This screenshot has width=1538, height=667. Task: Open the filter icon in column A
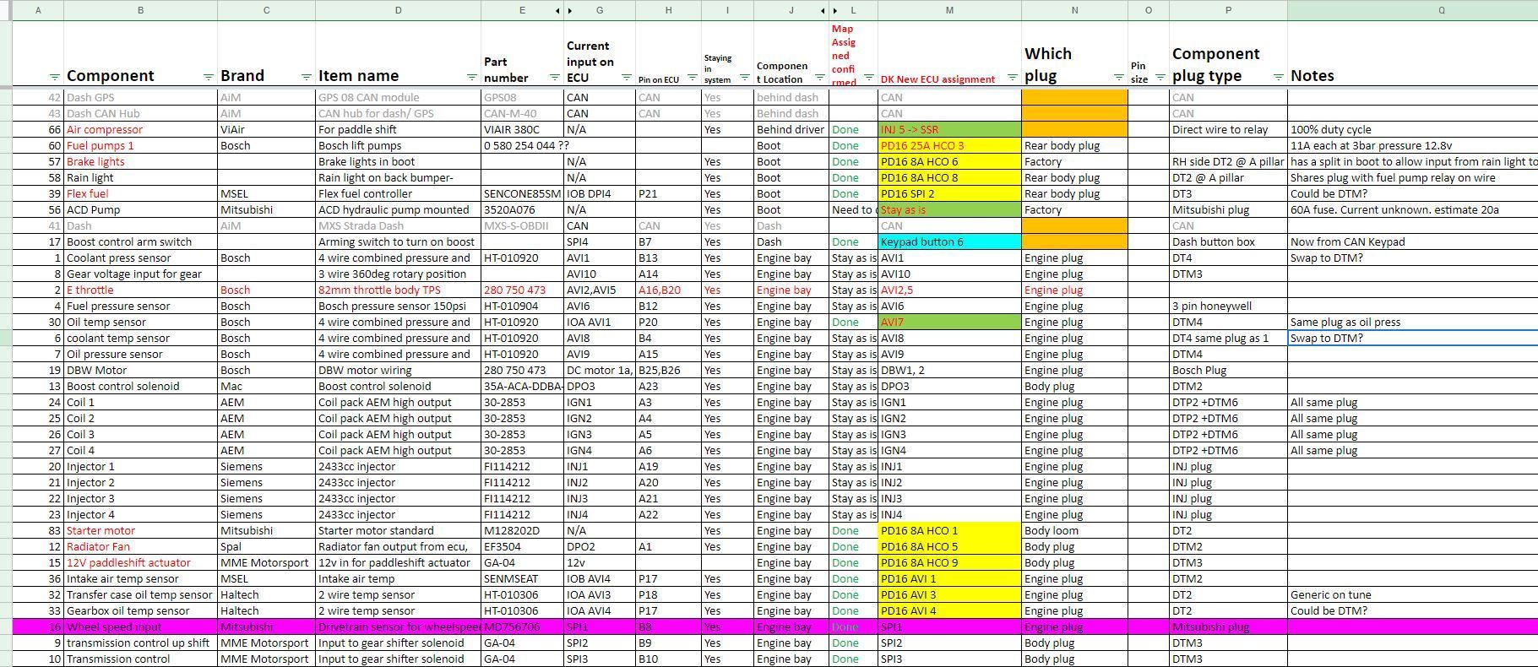(55, 77)
